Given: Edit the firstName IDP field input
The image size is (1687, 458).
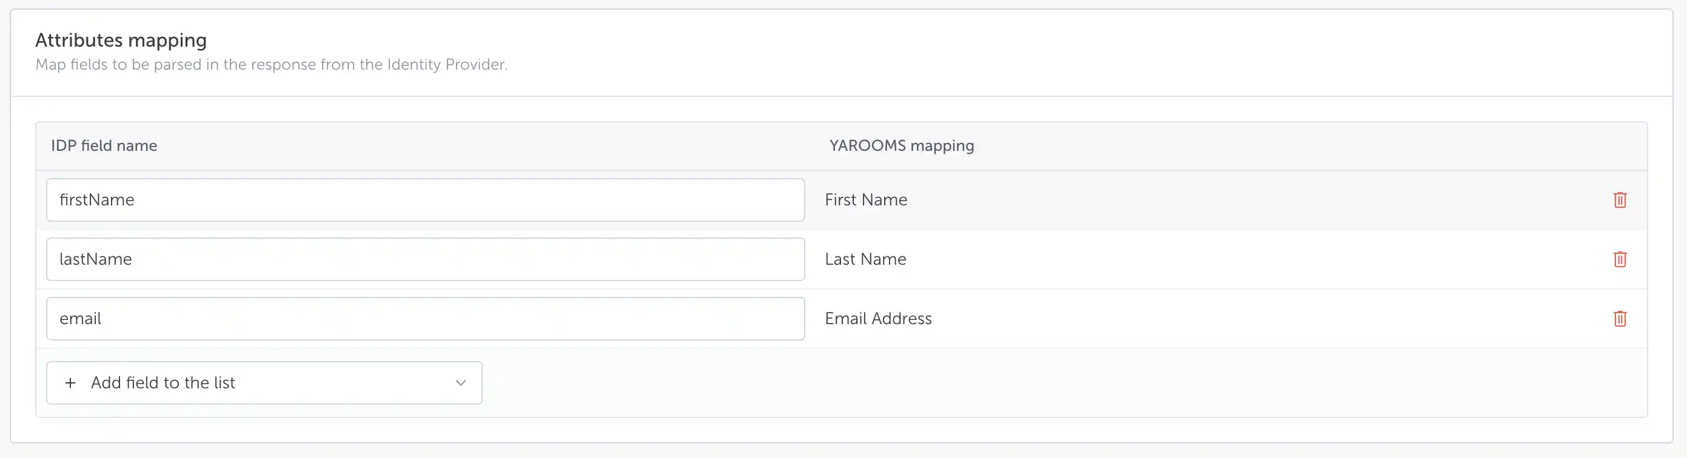Looking at the screenshot, I should pos(425,199).
